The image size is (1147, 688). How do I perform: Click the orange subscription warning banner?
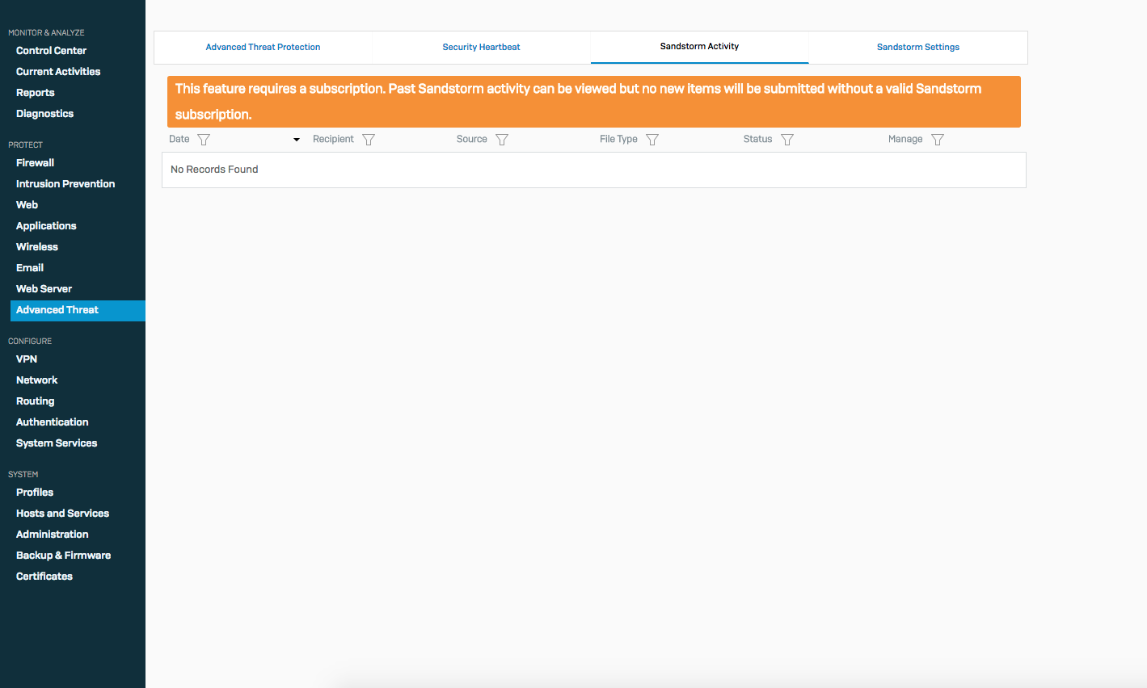(594, 102)
